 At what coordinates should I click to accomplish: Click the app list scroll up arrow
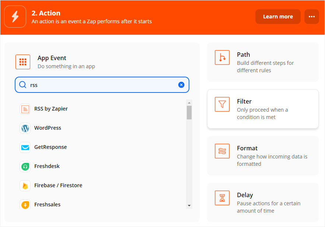(x=189, y=103)
